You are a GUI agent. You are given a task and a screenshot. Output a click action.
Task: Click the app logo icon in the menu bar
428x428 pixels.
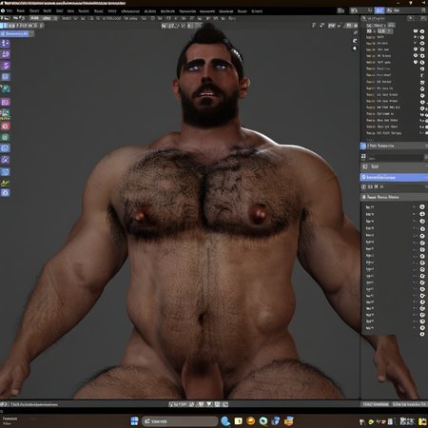pos(3,10)
